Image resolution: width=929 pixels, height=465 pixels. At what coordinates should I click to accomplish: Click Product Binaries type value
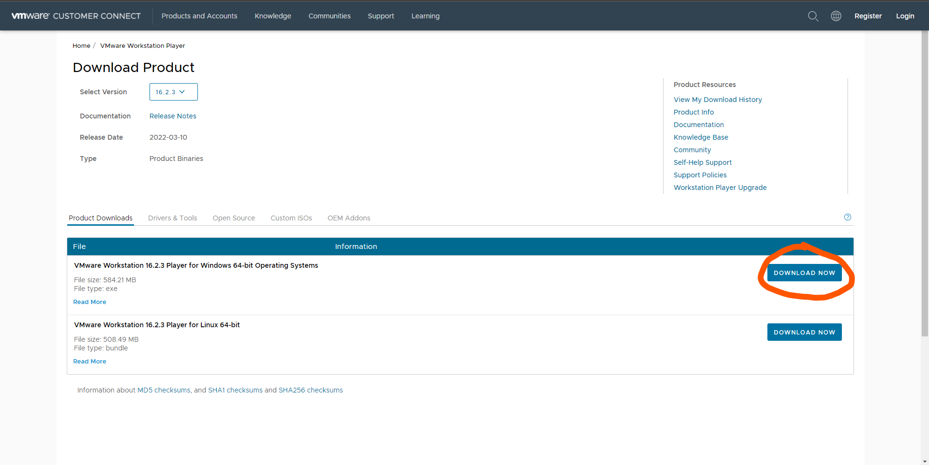coord(176,159)
